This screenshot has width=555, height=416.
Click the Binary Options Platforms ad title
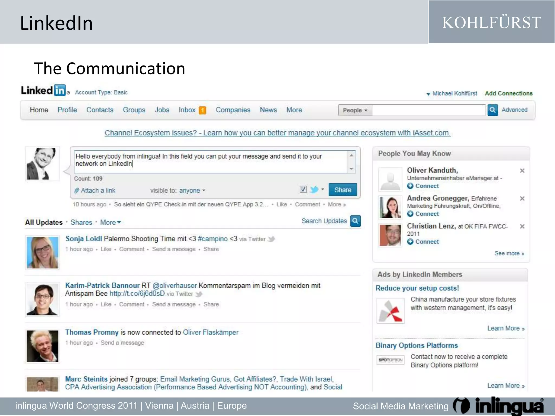417,346
